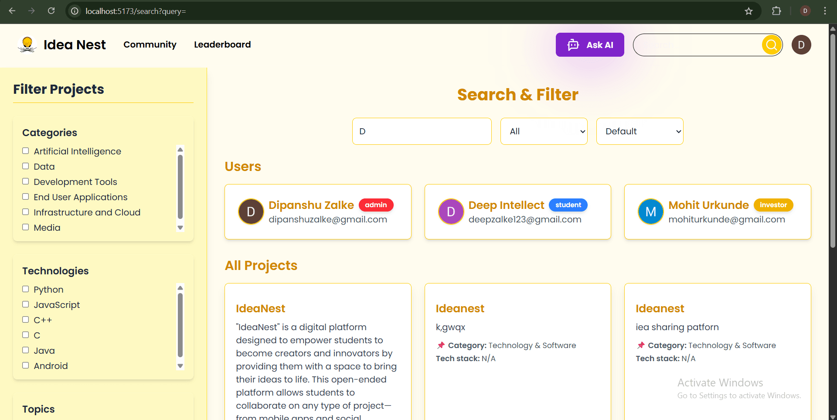
Task: Open Deep Intellect user profile name
Action: coord(507,205)
